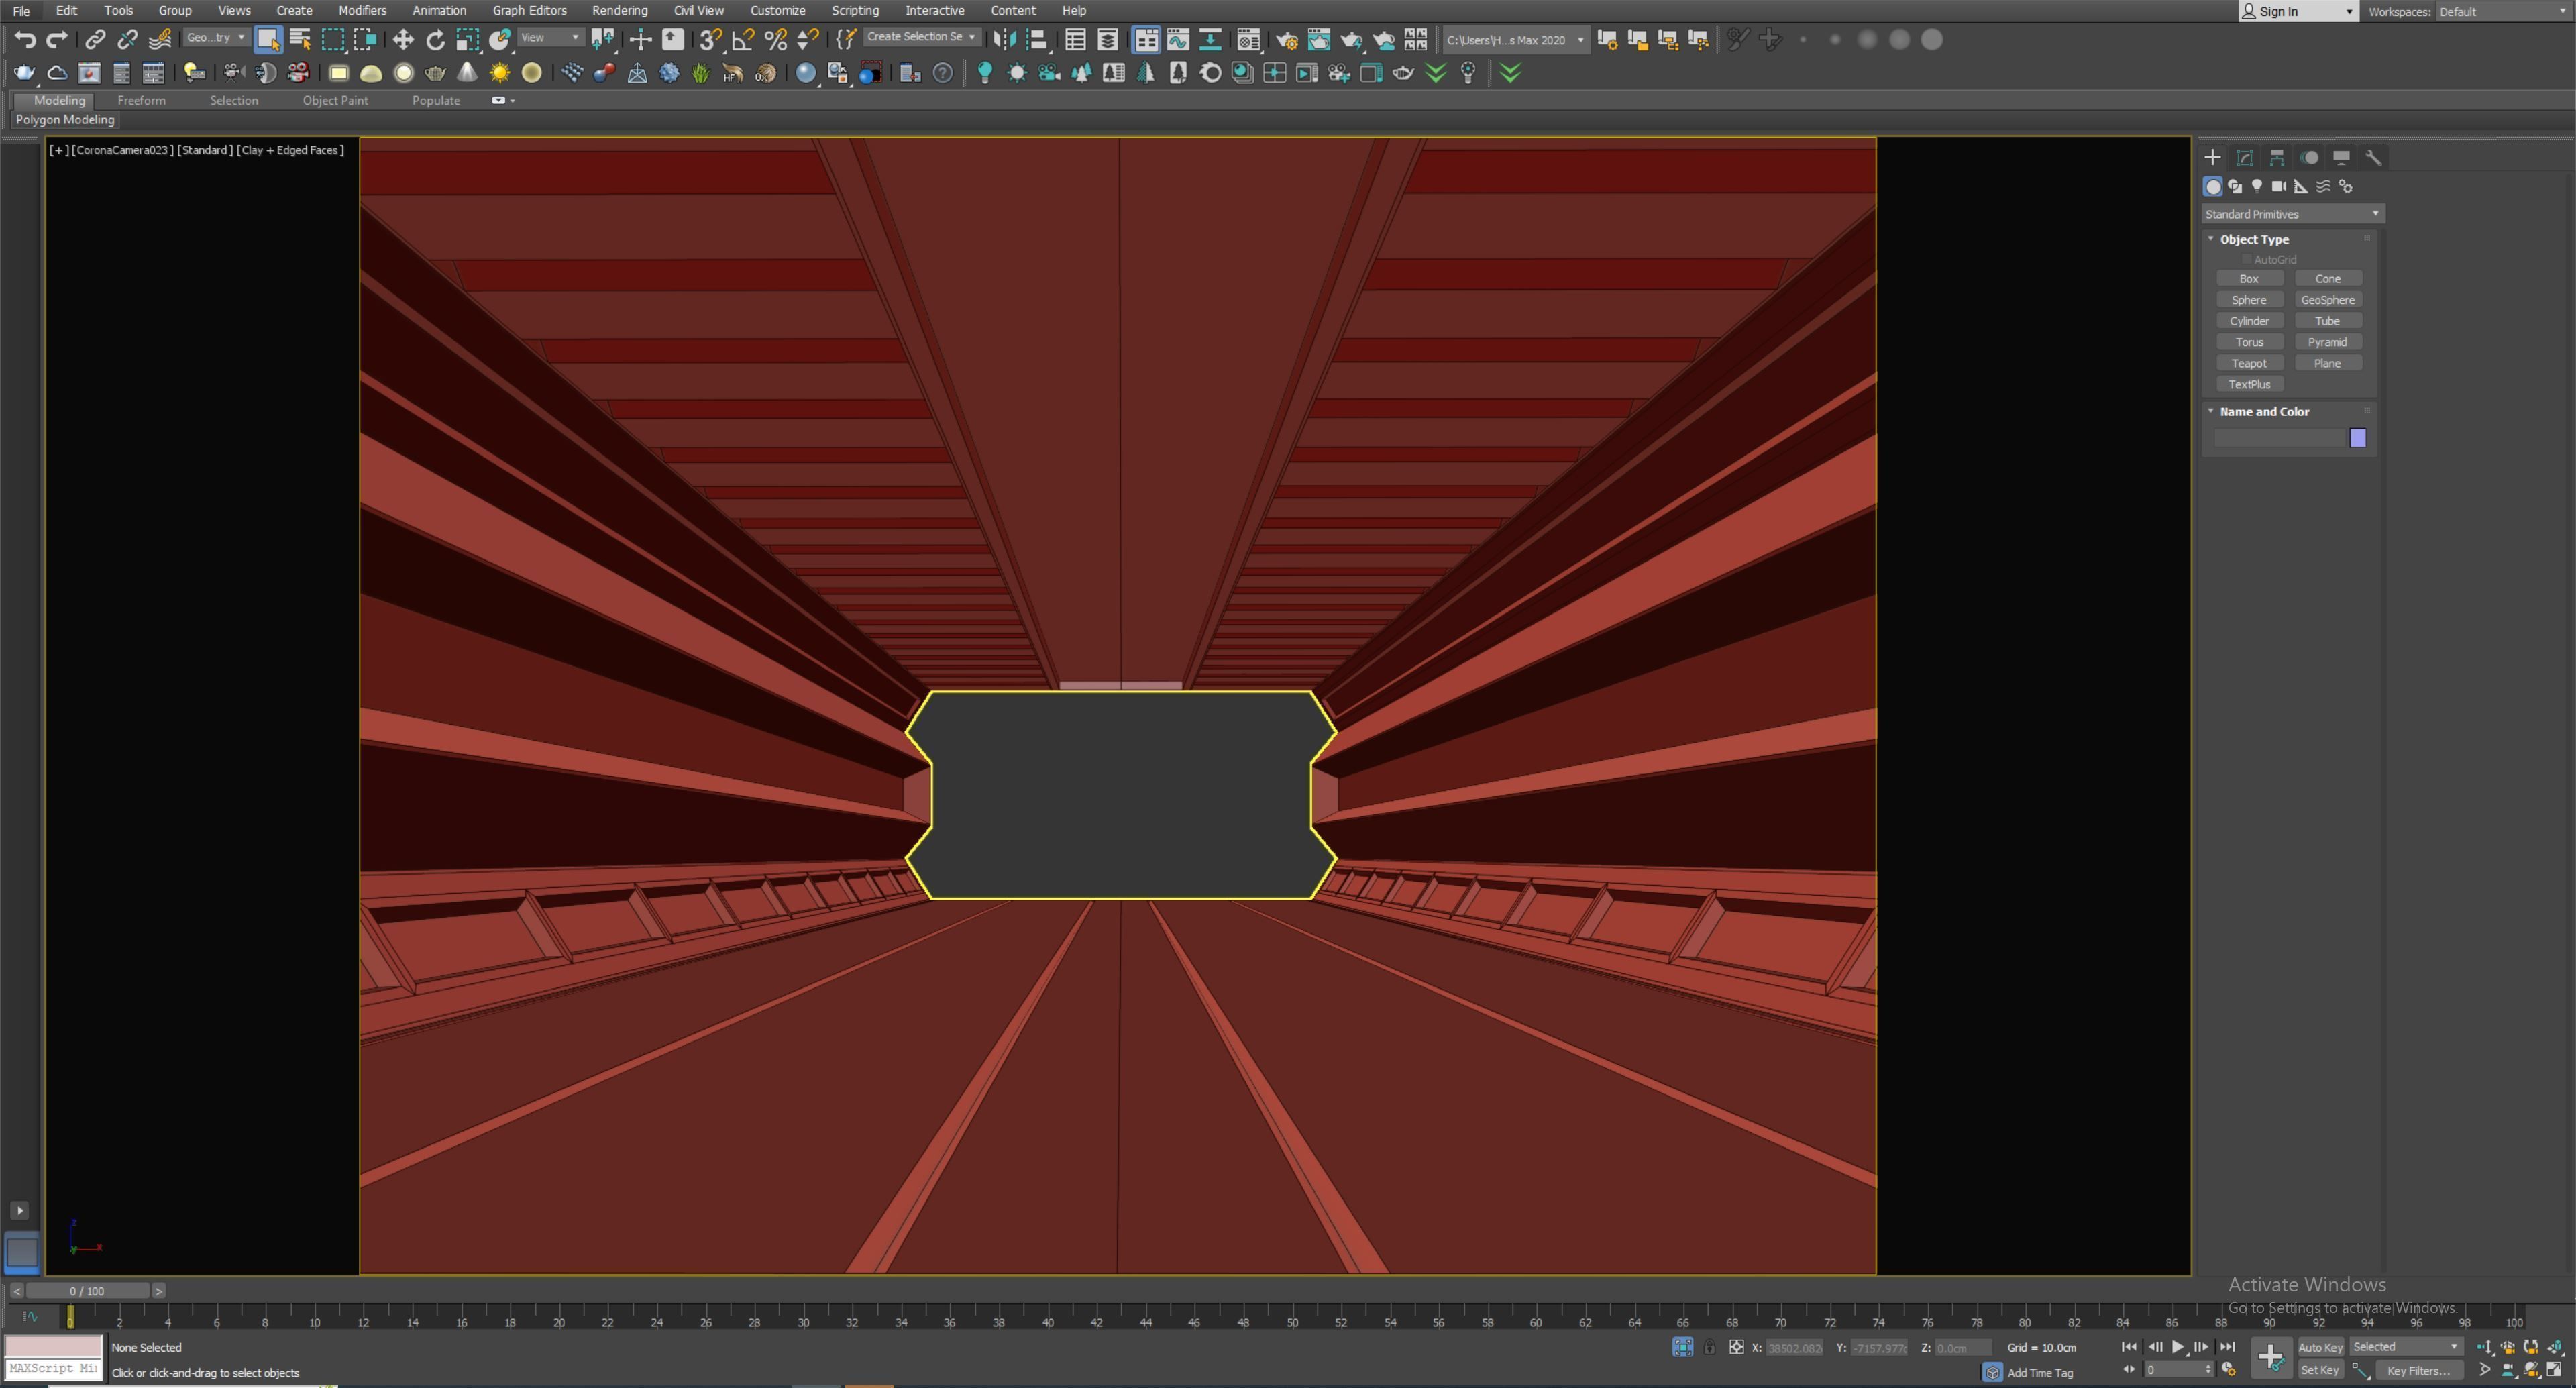Click the Mirror tool icon
This screenshot has height=1388, width=2576.
click(x=1005, y=40)
